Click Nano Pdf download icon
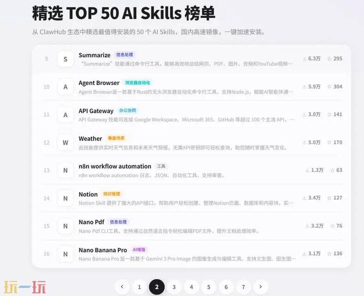This screenshot has width=364, height=296. (307, 226)
